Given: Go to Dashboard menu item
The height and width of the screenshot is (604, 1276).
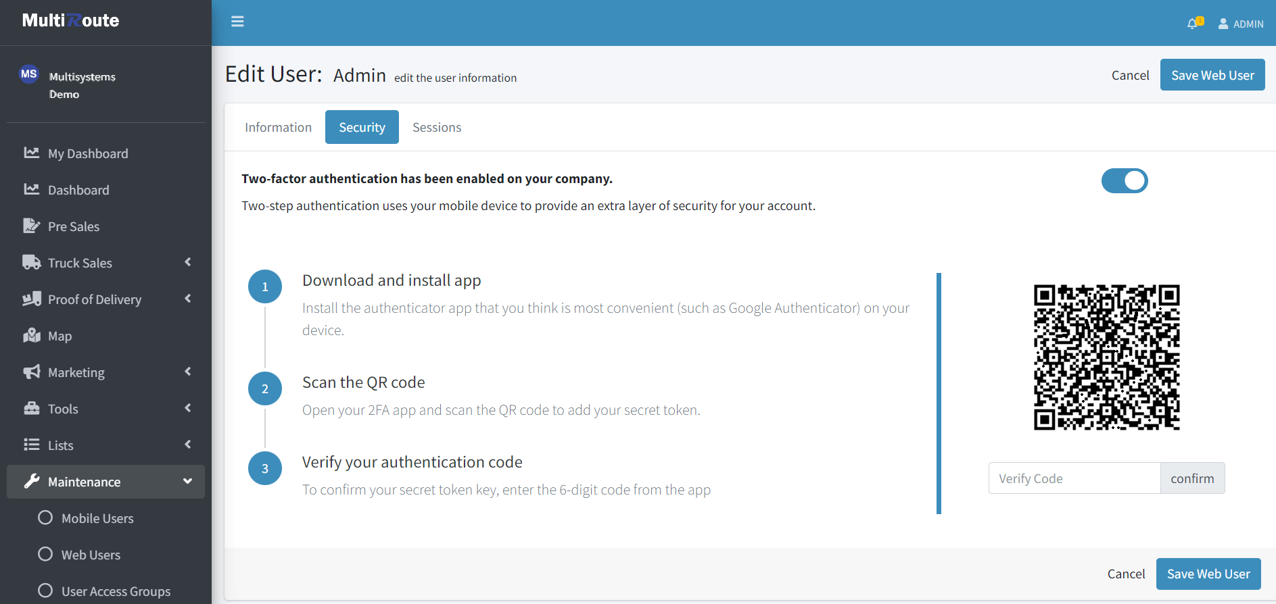Looking at the screenshot, I should click(x=105, y=190).
